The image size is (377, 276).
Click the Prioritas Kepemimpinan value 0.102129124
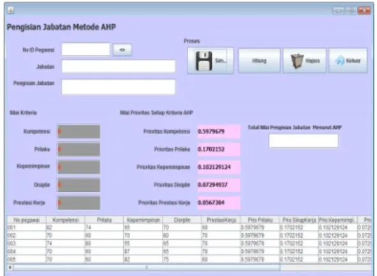(x=219, y=167)
